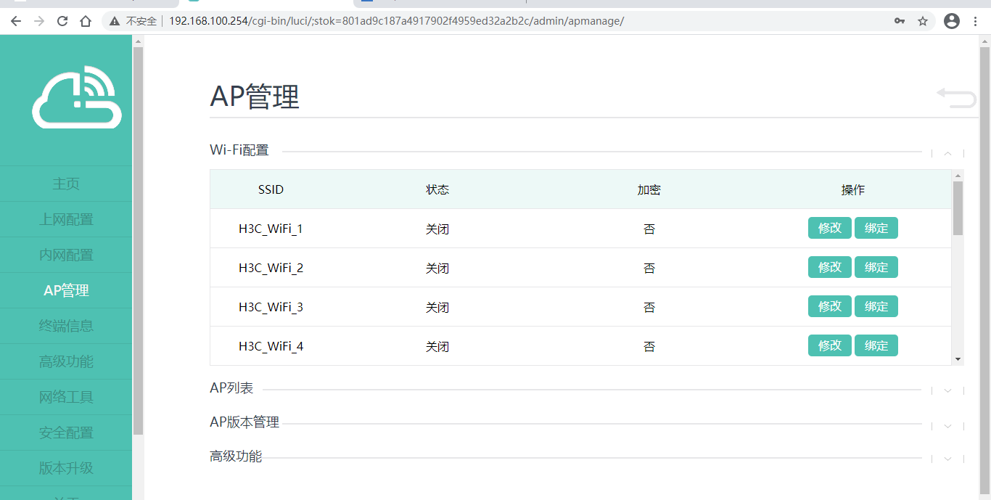Expand the AP列表 section chevron
This screenshot has height=500, width=991.
coord(947,390)
